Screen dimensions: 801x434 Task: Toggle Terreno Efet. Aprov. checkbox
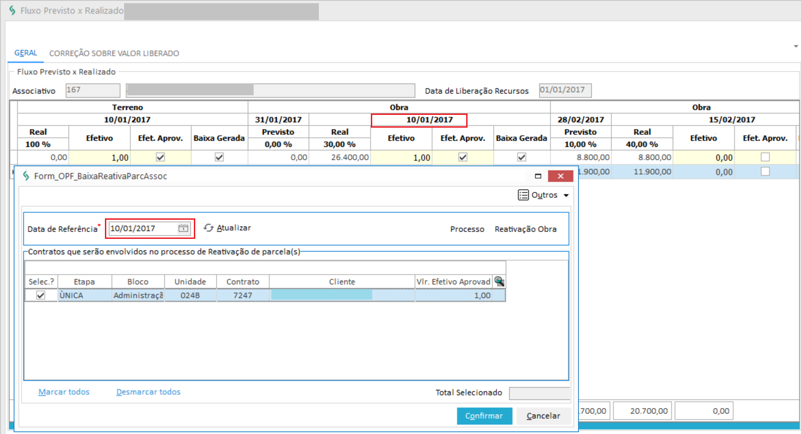160,157
